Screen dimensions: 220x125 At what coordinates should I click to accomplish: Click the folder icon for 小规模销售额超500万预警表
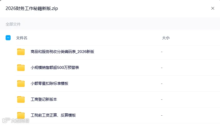tap(21, 68)
